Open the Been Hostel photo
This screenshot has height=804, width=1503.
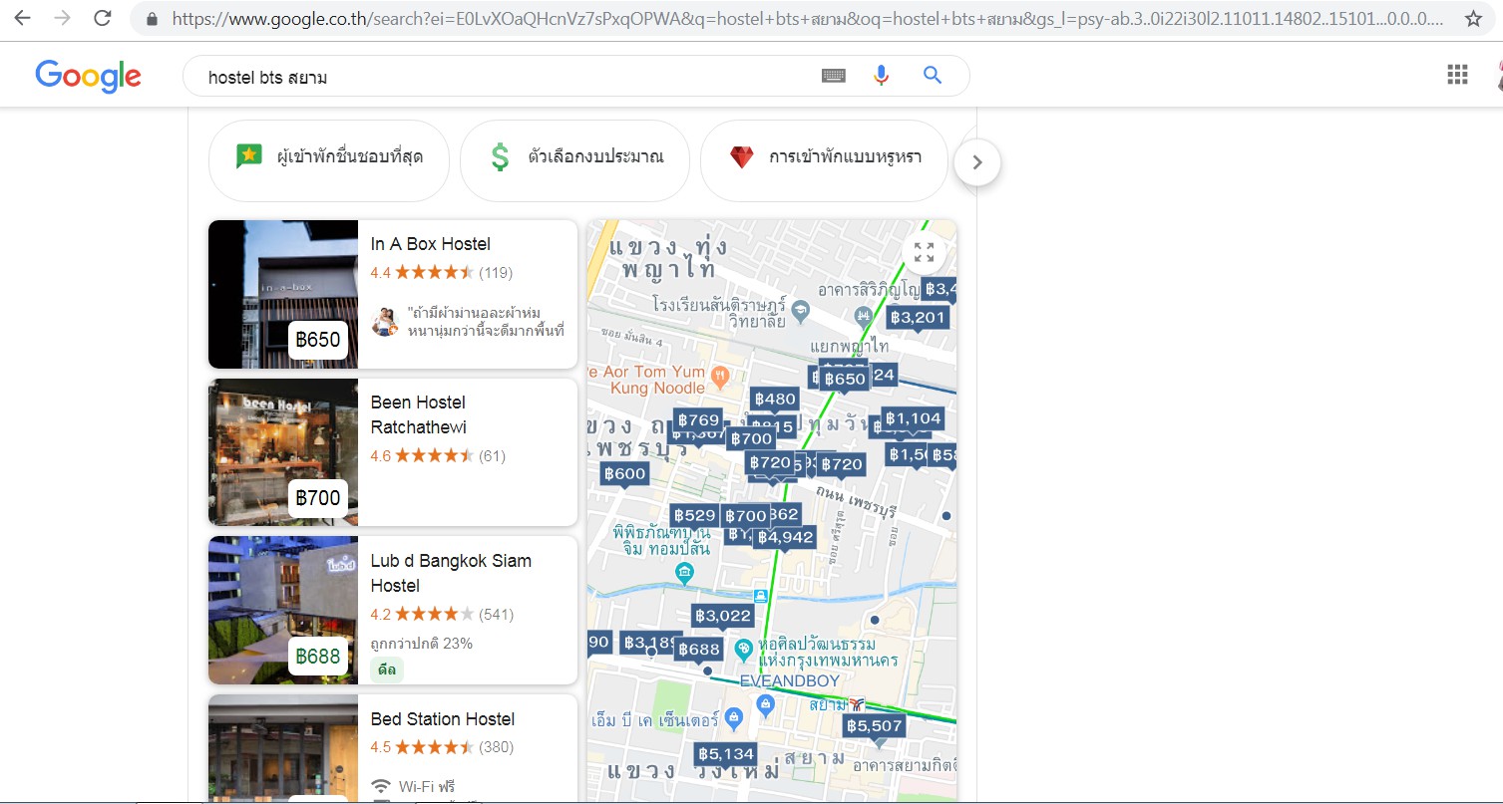tap(283, 451)
